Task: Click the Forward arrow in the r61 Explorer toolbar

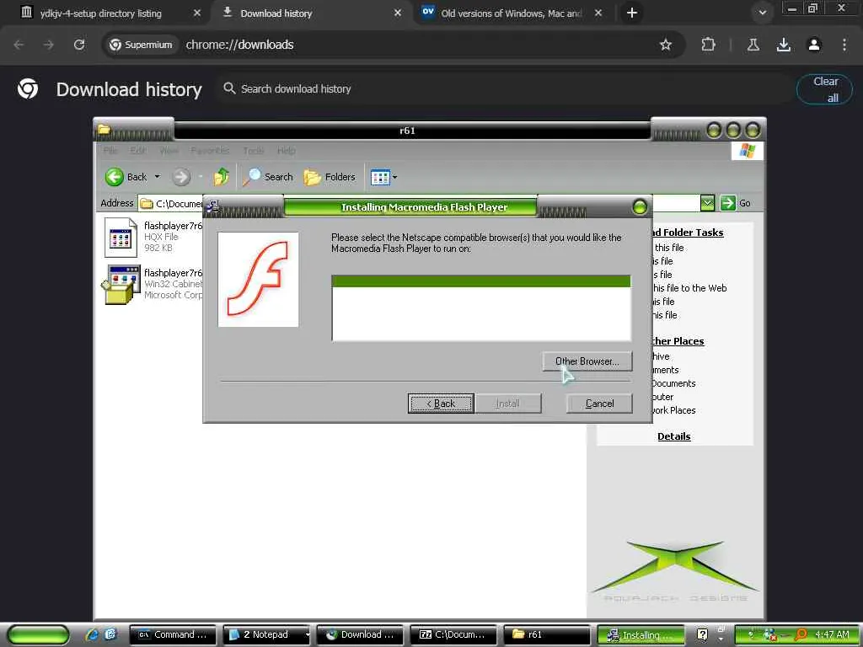Action: pyautogui.click(x=181, y=177)
